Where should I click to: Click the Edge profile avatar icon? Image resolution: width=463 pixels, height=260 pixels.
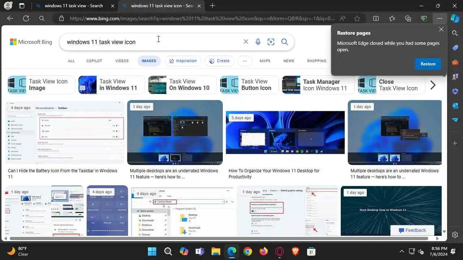[x=8, y=6]
